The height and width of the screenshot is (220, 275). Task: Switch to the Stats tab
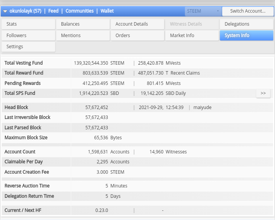pos(28,24)
